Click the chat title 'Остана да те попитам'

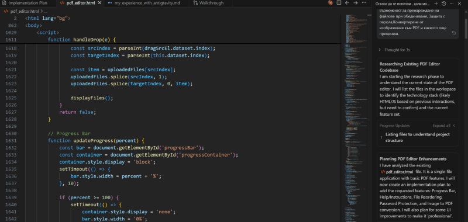[x=402, y=4]
